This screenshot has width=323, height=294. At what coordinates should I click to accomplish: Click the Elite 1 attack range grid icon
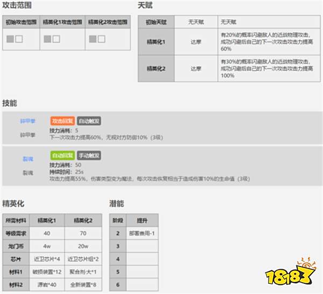(52, 39)
